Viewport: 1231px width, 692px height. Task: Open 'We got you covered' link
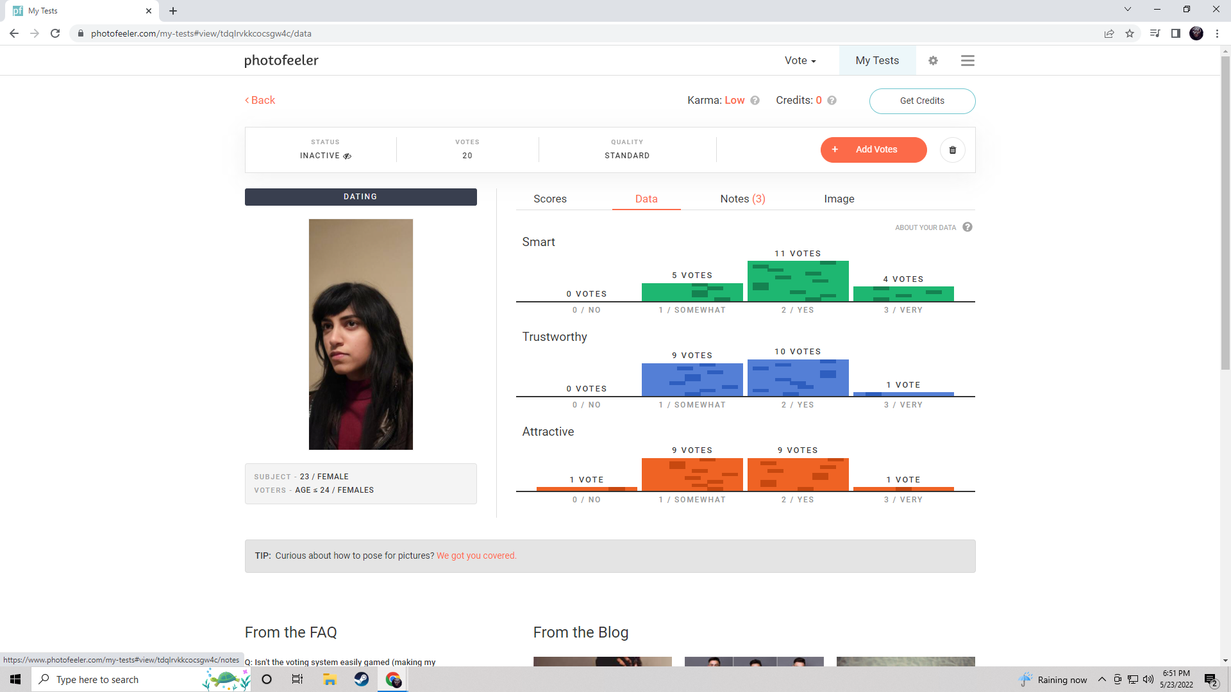476,556
